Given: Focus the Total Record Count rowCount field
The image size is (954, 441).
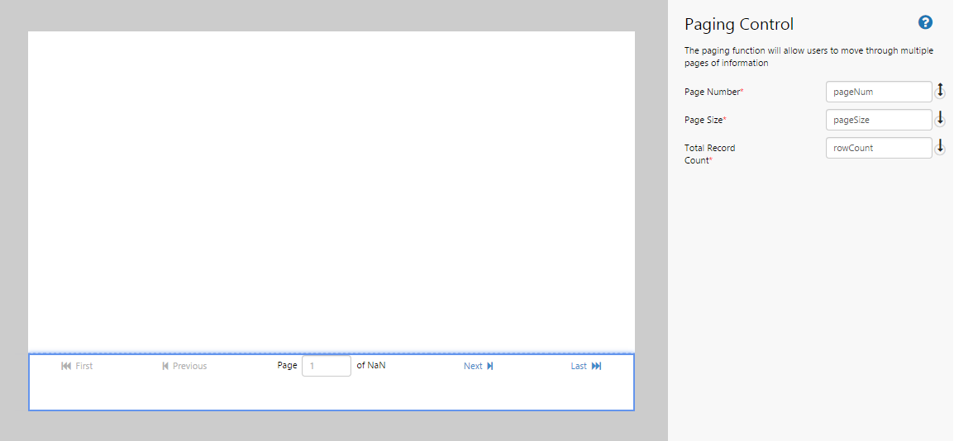Looking at the screenshot, I should pos(878,148).
